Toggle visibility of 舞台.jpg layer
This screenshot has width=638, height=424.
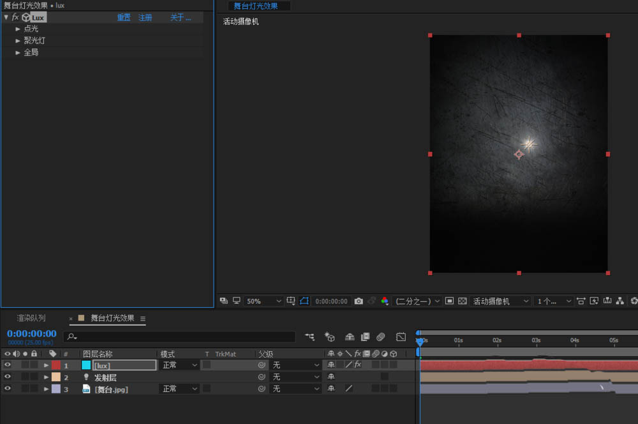(x=8, y=388)
